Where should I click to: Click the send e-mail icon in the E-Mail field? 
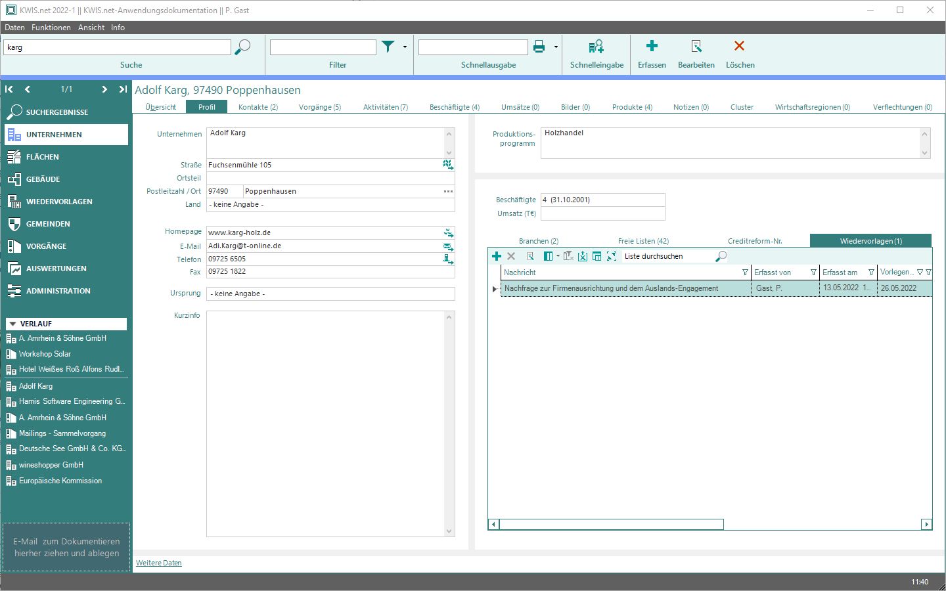(448, 246)
